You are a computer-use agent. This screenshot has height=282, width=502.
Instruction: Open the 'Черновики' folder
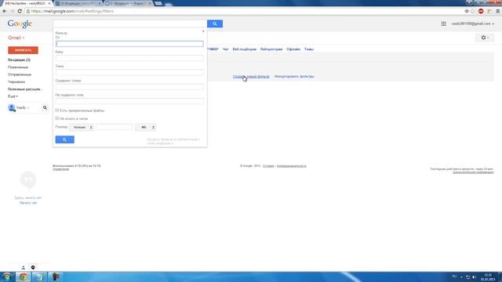(x=16, y=81)
